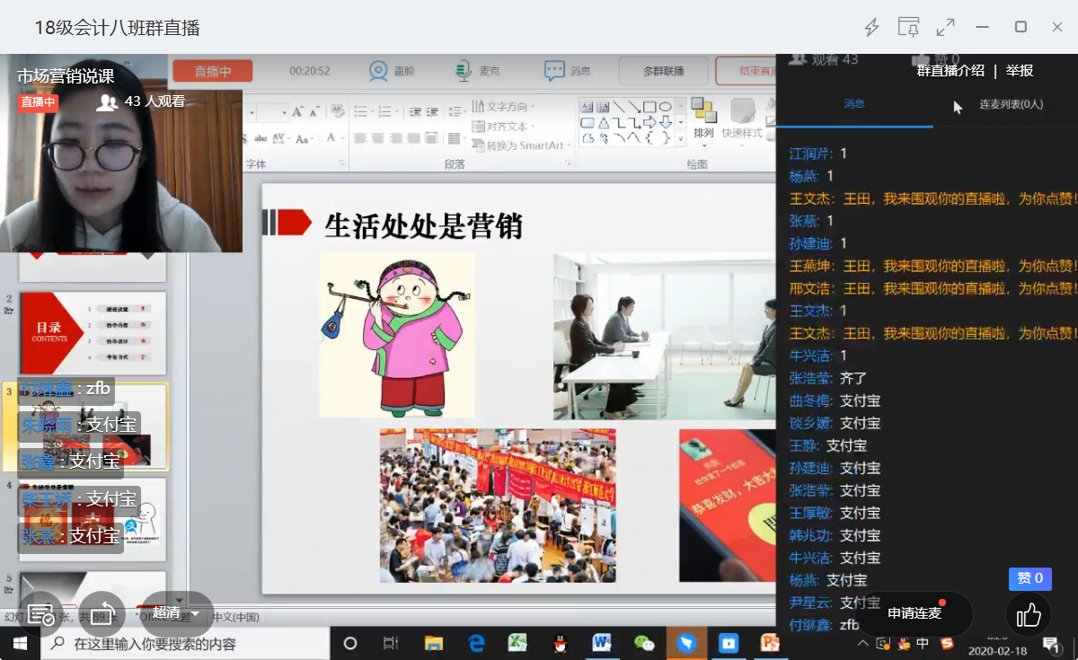Open the DingTalk taskbar icon

coord(686,643)
